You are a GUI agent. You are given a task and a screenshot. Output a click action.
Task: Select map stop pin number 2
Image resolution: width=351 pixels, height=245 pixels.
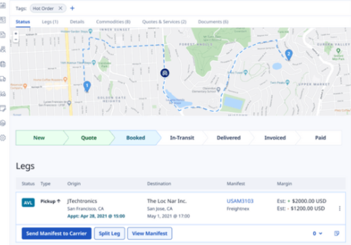click(x=289, y=54)
